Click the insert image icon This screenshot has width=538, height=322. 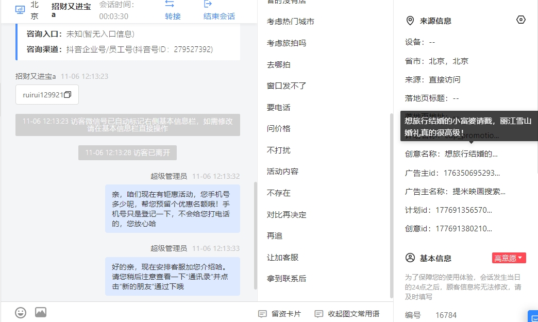(41, 312)
